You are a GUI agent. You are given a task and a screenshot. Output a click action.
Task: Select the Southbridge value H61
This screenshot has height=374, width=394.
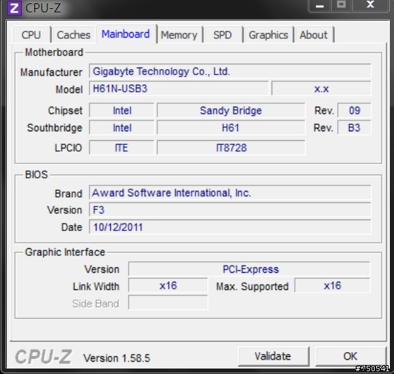click(231, 128)
